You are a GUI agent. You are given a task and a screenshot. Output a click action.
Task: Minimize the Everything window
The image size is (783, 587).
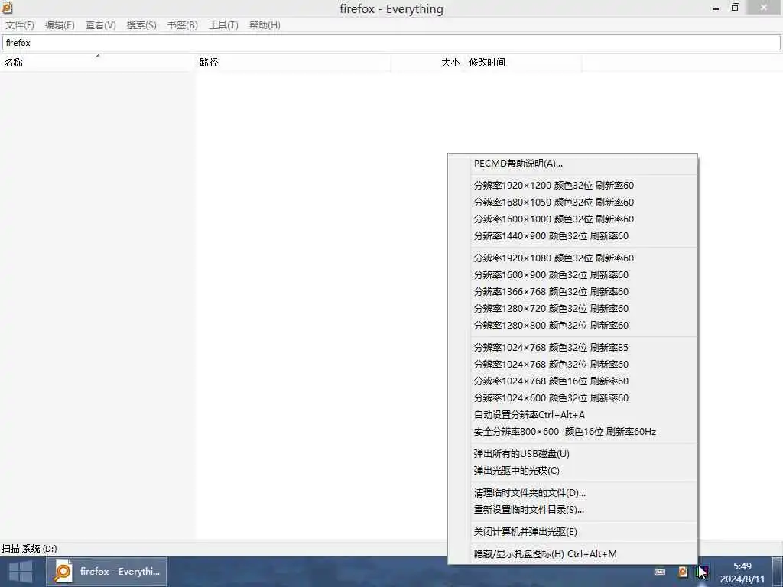point(716,8)
